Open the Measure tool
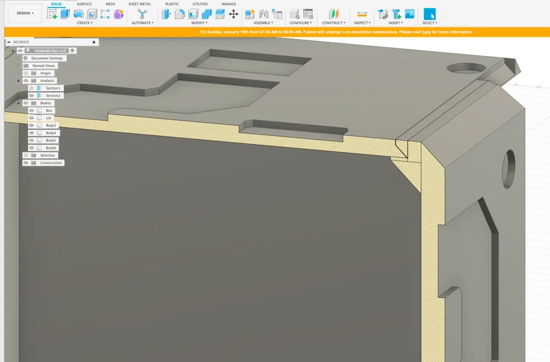The height and width of the screenshot is (362, 550). [362, 14]
